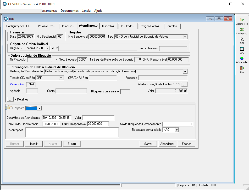This screenshot has height=190, width=249.
Task: Click the Bloquear conta salário field
Action: point(125,92)
